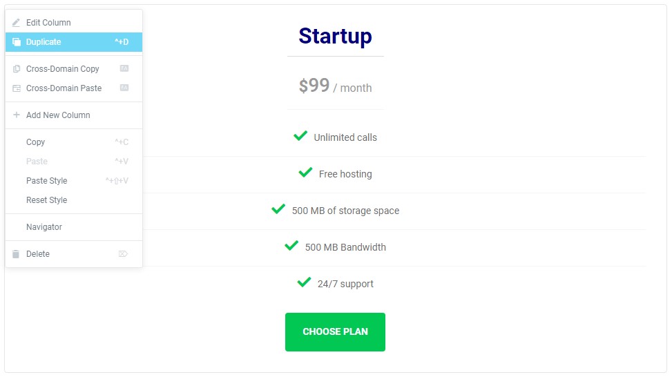Click the Startup pricing heading
This screenshot has height=377, width=672.
(335, 36)
